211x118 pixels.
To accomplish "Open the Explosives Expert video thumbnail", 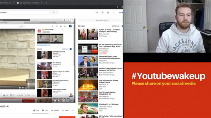I will click(88, 61).
